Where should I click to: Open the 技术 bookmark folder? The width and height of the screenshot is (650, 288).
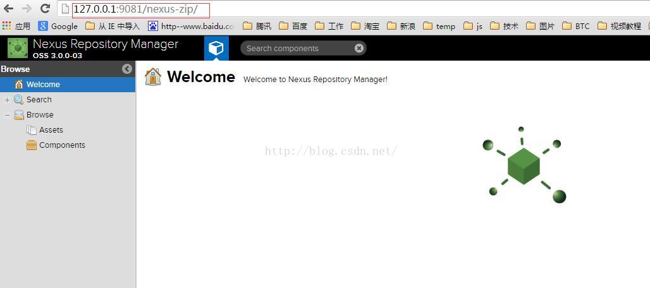[505, 26]
